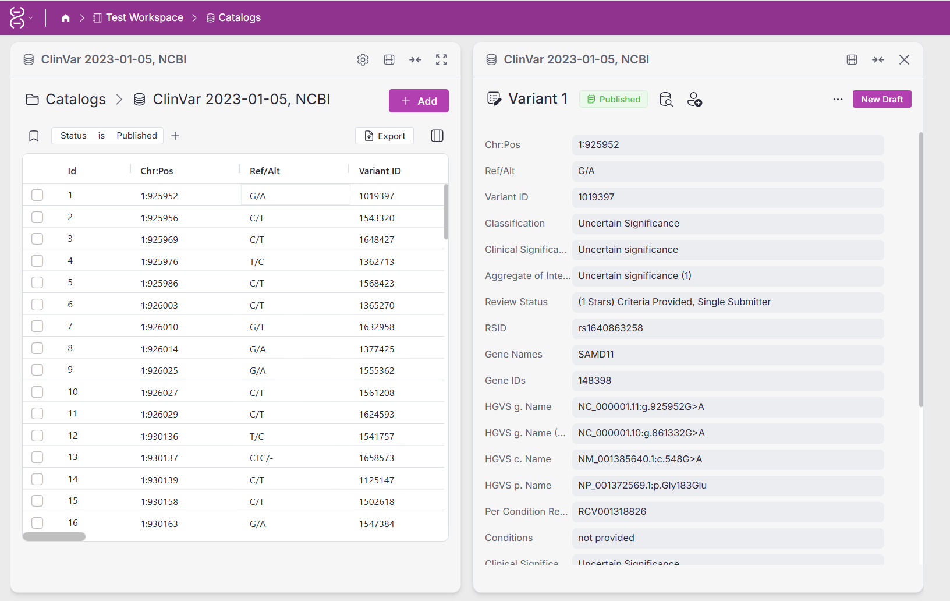Select checkbox for row 10
This screenshot has width=950, height=601.
[37, 392]
